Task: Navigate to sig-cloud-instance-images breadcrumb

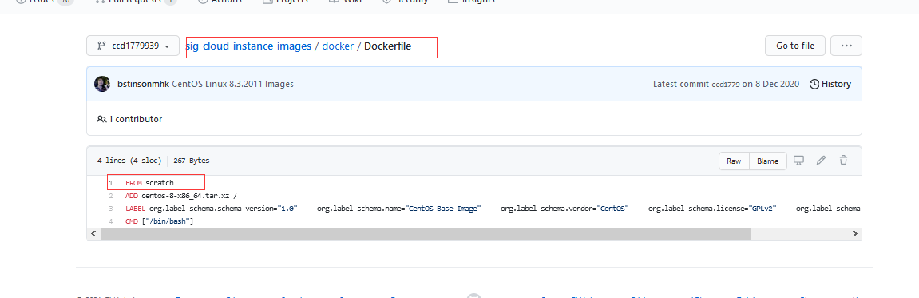Action: pyautogui.click(x=248, y=46)
